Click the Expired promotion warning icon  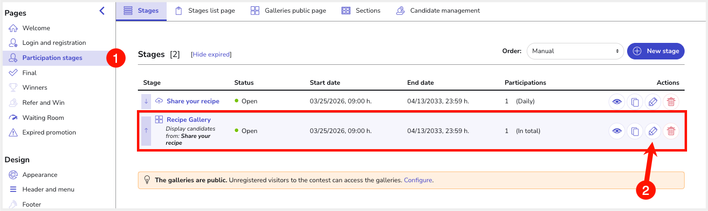point(13,133)
